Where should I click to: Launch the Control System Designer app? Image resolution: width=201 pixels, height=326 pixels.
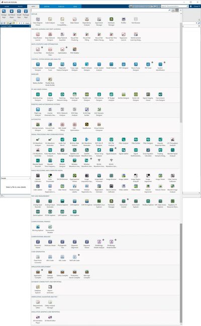(38, 66)
